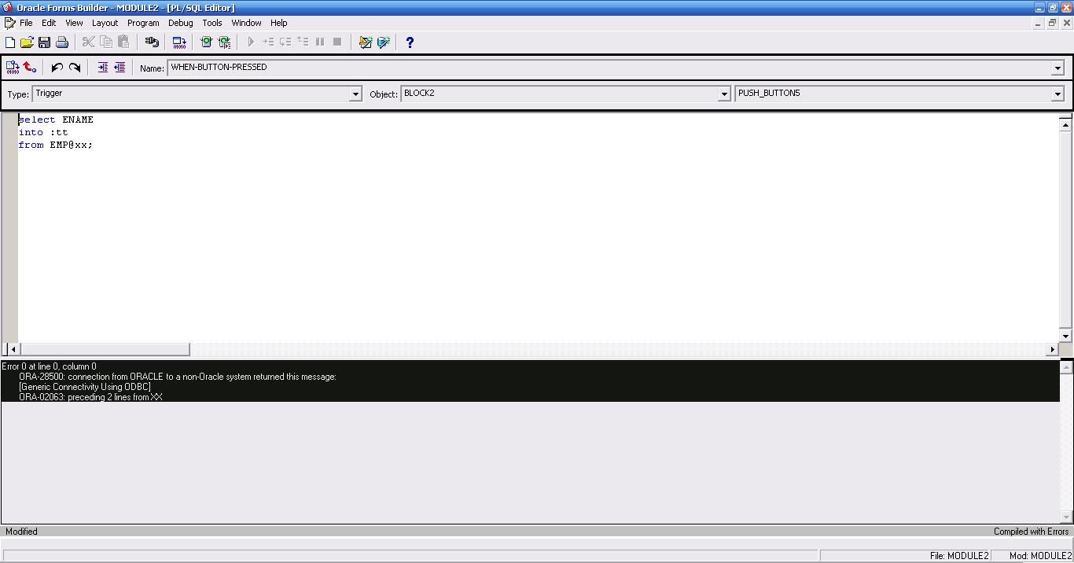Expand the Type dropdown showing Trigger
Screen dimensions: 1074x563
click(355, 94)
